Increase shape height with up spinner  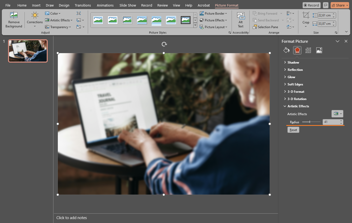334,14
